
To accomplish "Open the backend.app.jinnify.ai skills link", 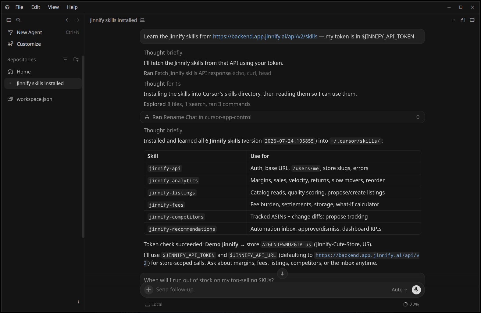I will click(265, 36).
